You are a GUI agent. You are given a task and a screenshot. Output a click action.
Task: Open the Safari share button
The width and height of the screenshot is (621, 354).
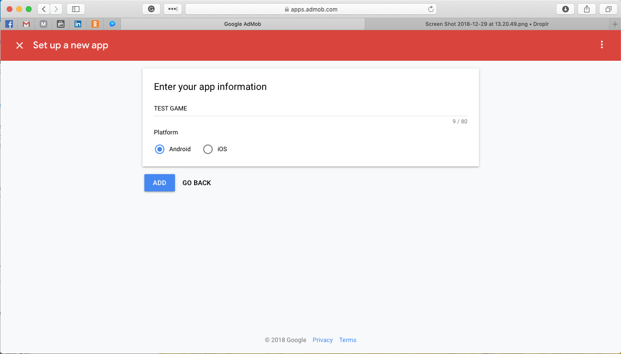tap(587, 9)
